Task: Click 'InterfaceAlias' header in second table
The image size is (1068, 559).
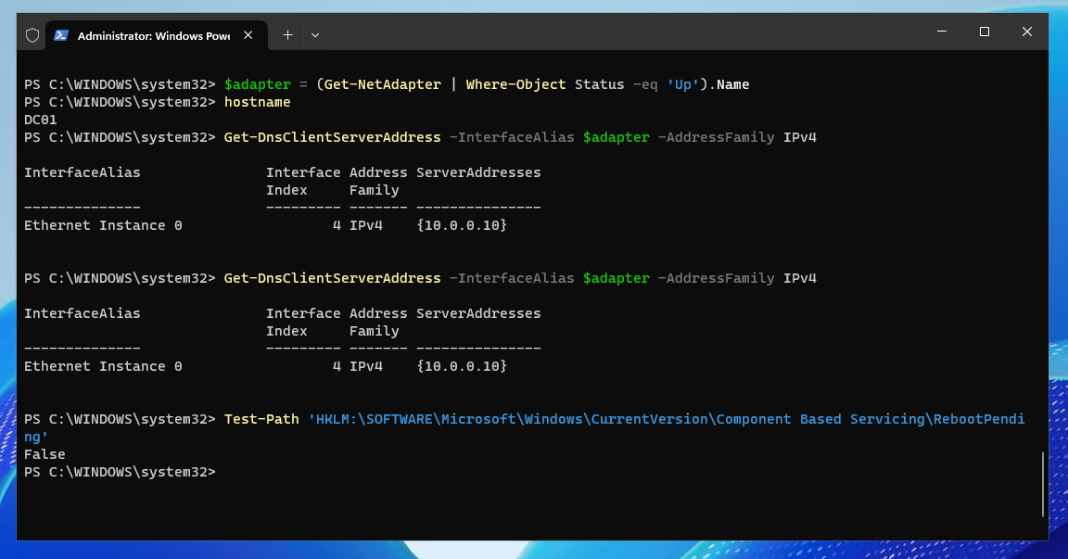Action: coord(83,314)
